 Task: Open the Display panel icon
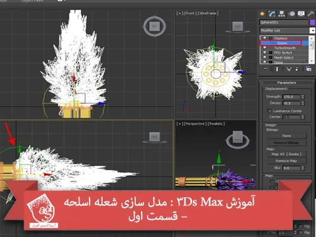(301, 14)
